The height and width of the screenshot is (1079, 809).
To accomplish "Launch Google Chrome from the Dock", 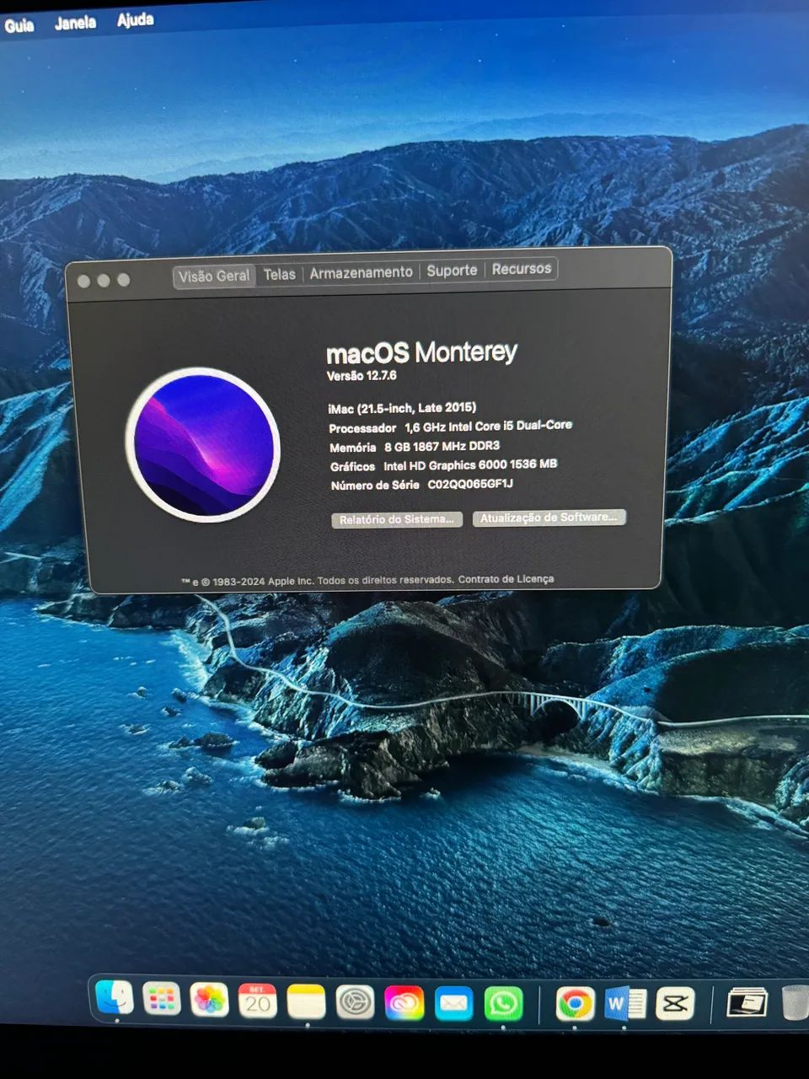I will coord(575,1005).
